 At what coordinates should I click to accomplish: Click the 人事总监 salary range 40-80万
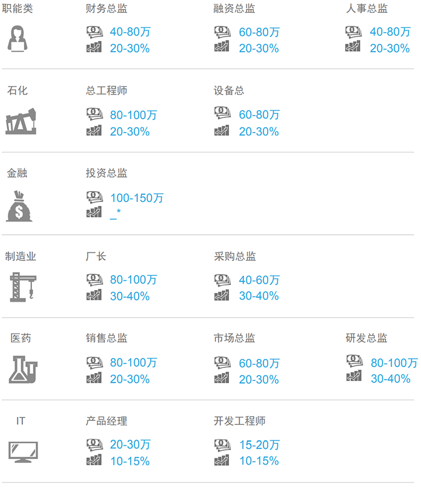[x=390, y=32]
